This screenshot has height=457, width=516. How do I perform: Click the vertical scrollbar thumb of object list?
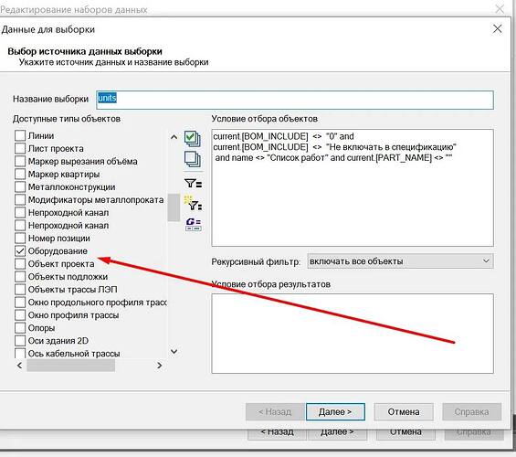174,207
